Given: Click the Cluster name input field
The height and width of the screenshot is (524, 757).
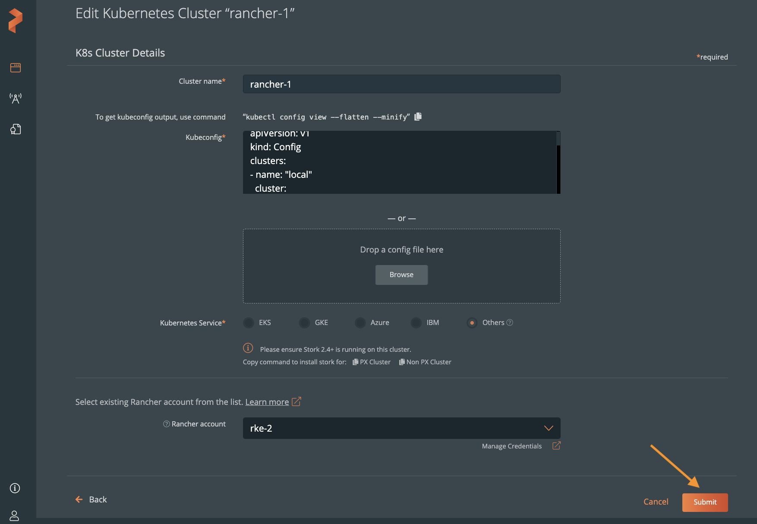Looking at the screenshot, I should 401,84.
